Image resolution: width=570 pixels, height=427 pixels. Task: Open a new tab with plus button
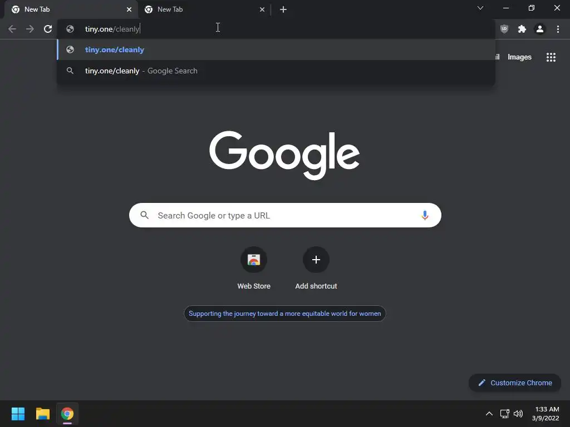coord(283,9)
